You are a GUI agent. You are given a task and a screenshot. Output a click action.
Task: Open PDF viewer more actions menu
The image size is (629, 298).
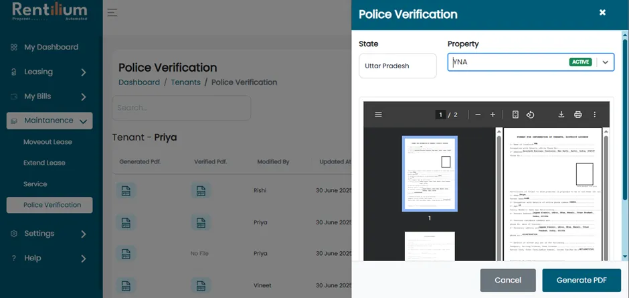click(594, 115)
